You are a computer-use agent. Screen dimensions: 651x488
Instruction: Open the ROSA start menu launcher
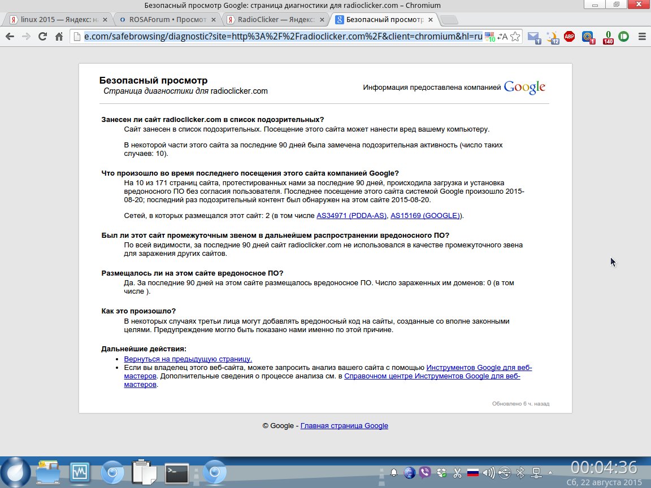(16, 472)
